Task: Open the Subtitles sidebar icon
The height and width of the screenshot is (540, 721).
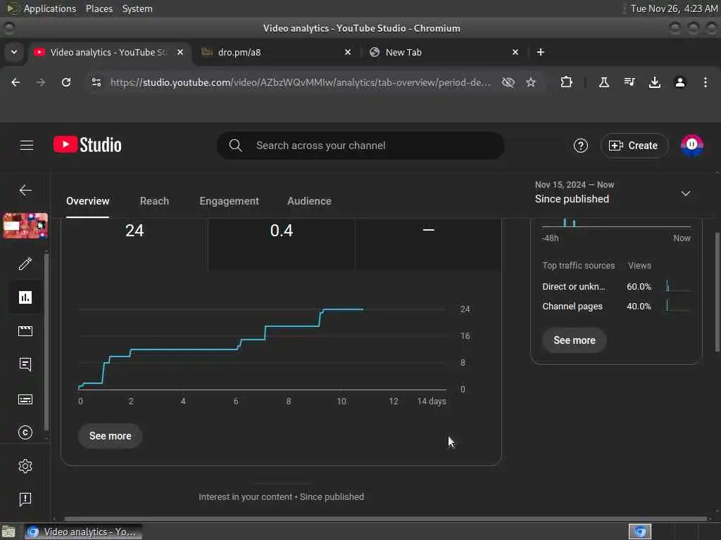Action: click(x=25, y=399)
